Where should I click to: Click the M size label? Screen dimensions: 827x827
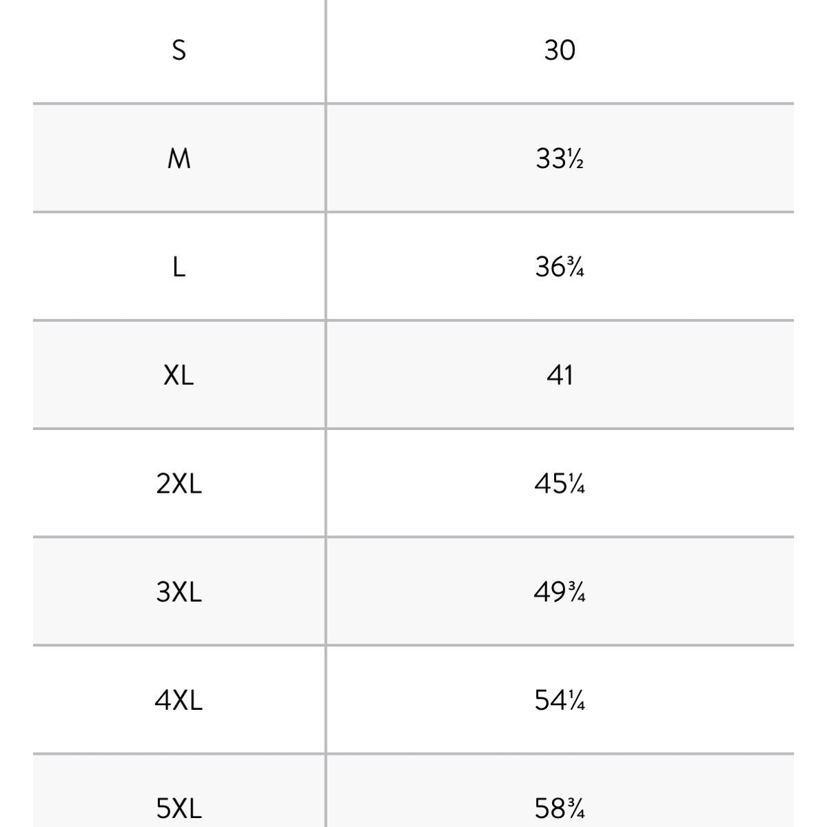[x=178, y=159]
